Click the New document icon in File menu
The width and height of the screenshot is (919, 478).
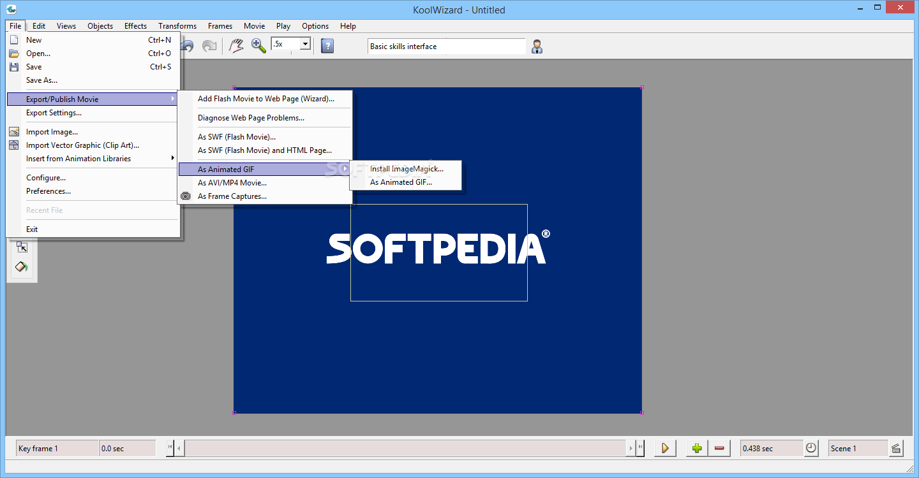[x=14, y=40]
